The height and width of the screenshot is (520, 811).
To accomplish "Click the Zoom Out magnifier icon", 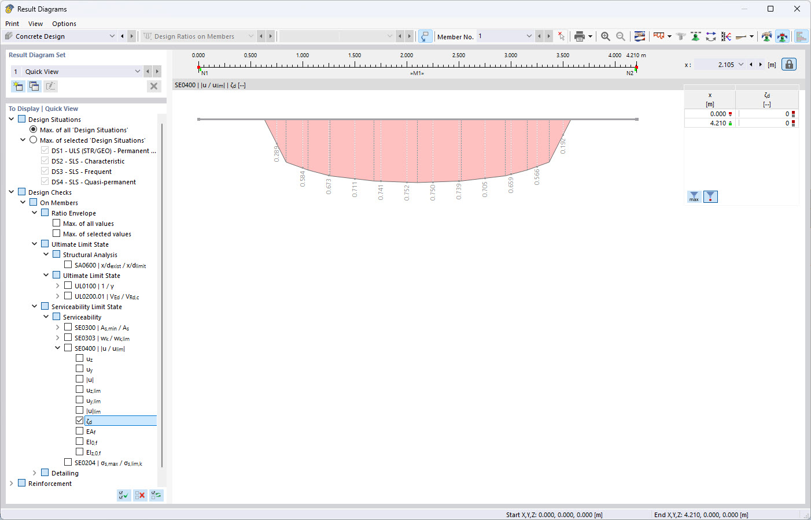I will click(620, 36).
